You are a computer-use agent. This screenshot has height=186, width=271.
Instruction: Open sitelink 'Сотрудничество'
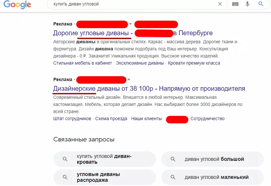207,119
